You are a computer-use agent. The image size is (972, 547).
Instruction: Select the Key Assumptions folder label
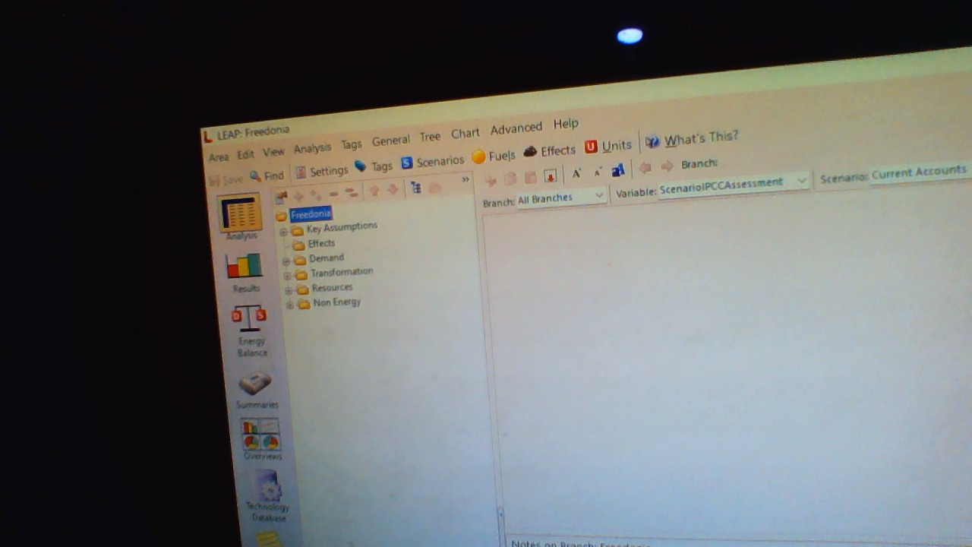(x=342, y=227)
